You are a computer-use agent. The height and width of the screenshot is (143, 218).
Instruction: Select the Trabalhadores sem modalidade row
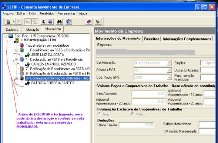click(x=47, y=45)
